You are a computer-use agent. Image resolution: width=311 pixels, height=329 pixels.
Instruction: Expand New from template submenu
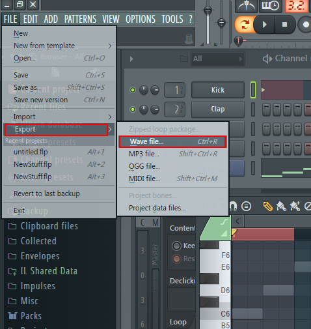pos(59,46)
